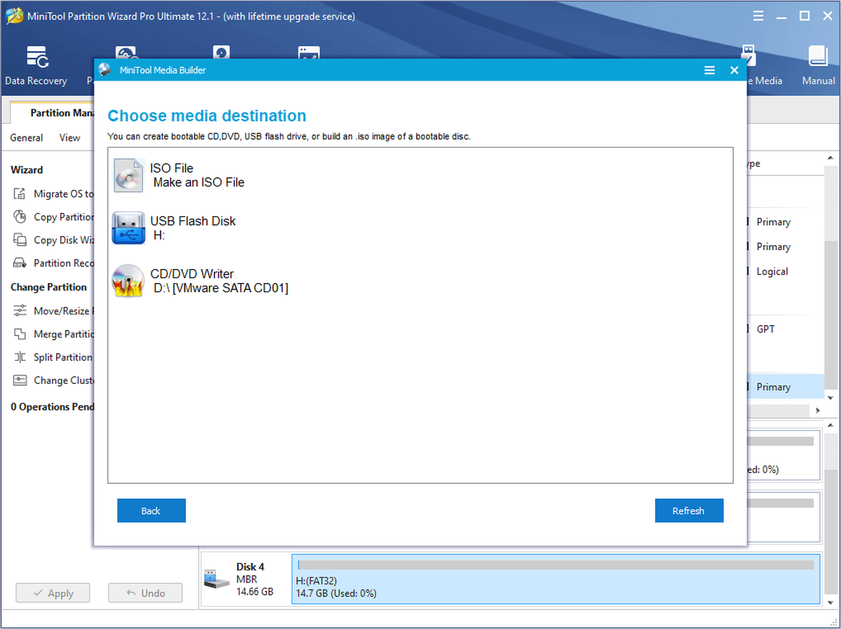Viewport: 841px width, 629px height.
Task: Select the H:(FAT32) partition bar
Action: click(x=556, y=579)
